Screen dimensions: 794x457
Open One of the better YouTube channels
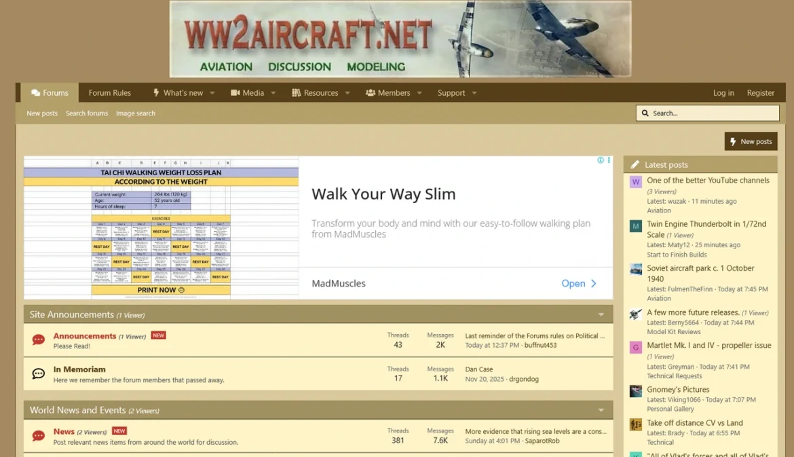[708, 181]
